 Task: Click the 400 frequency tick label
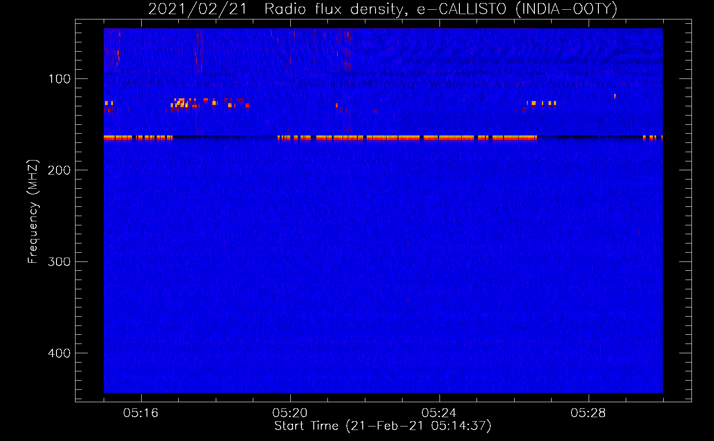59,353
